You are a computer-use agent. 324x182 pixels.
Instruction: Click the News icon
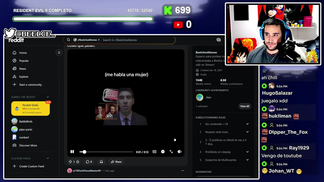[14, 69]
